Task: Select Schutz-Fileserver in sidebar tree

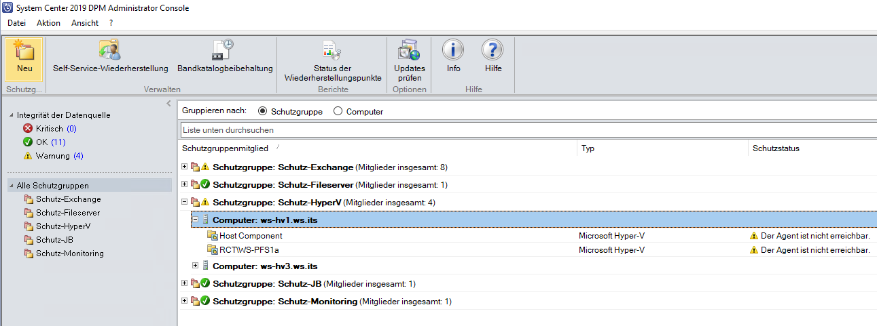Action: tap(68, 213)
